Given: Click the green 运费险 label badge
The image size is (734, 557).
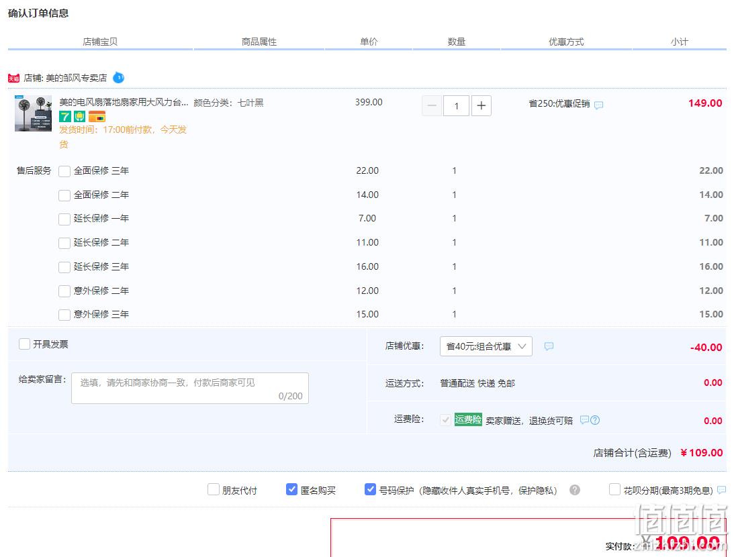Looking at the screenshot, I should coord(468,419).
